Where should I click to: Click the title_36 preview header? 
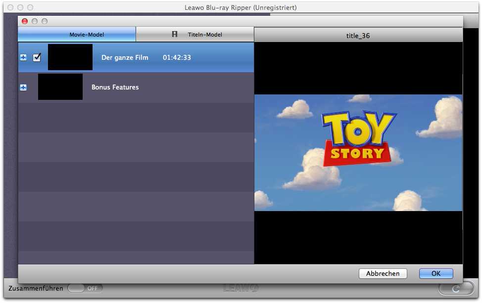point(358,36)
